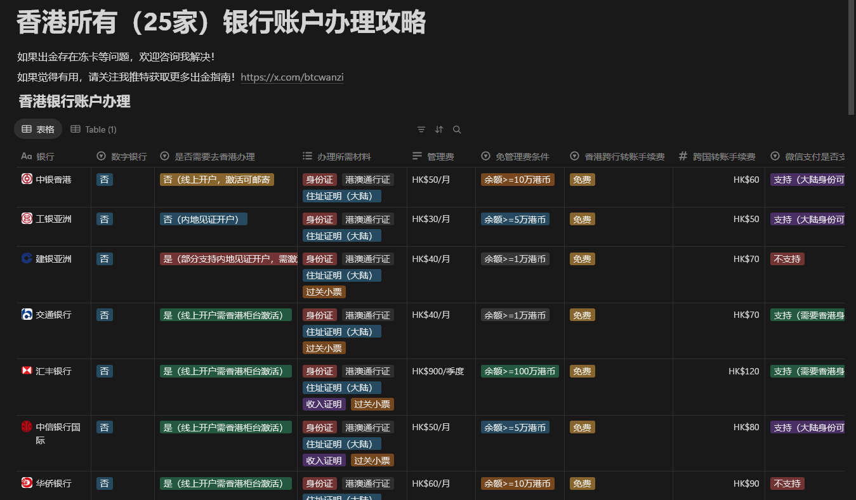Open 管理费 column header menu
This screenshot has height=500, width=856.
[x=441, y=156]
